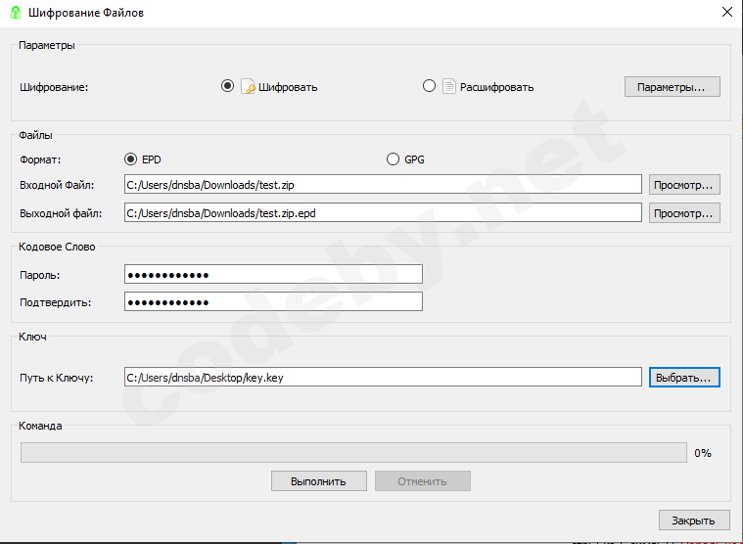The height and width of the screenshot is (544, 743).
Task: Click the Путь к Ключу: label
Action: pos(57,378)
